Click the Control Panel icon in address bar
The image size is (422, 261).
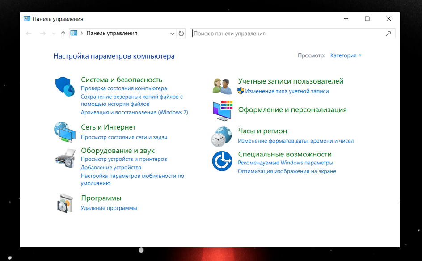click(x=74, y=33)
